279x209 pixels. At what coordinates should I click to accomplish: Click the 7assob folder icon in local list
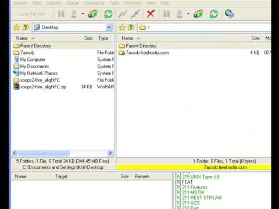point(16,53)
